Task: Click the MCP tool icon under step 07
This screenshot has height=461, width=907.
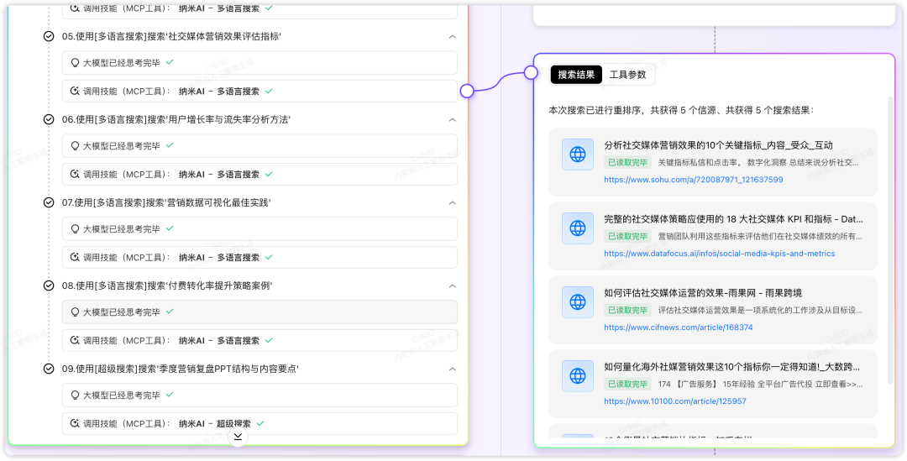Action: (x=75, y=258)
